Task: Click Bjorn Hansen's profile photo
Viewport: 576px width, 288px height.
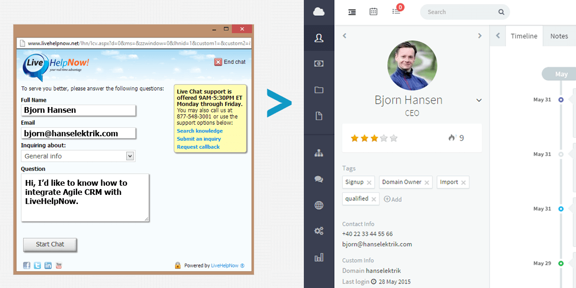Action: click(412, 65)
